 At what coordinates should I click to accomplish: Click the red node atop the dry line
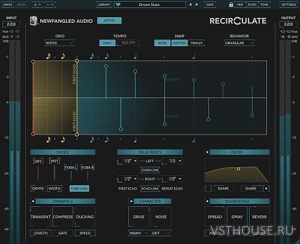[x=33, y=62]
